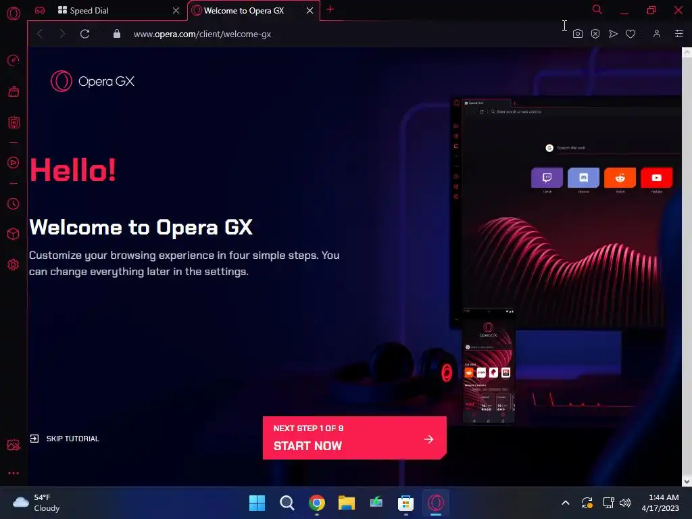Open the ad blocker shield icon
692x519 pixels.
click(595, 34)
